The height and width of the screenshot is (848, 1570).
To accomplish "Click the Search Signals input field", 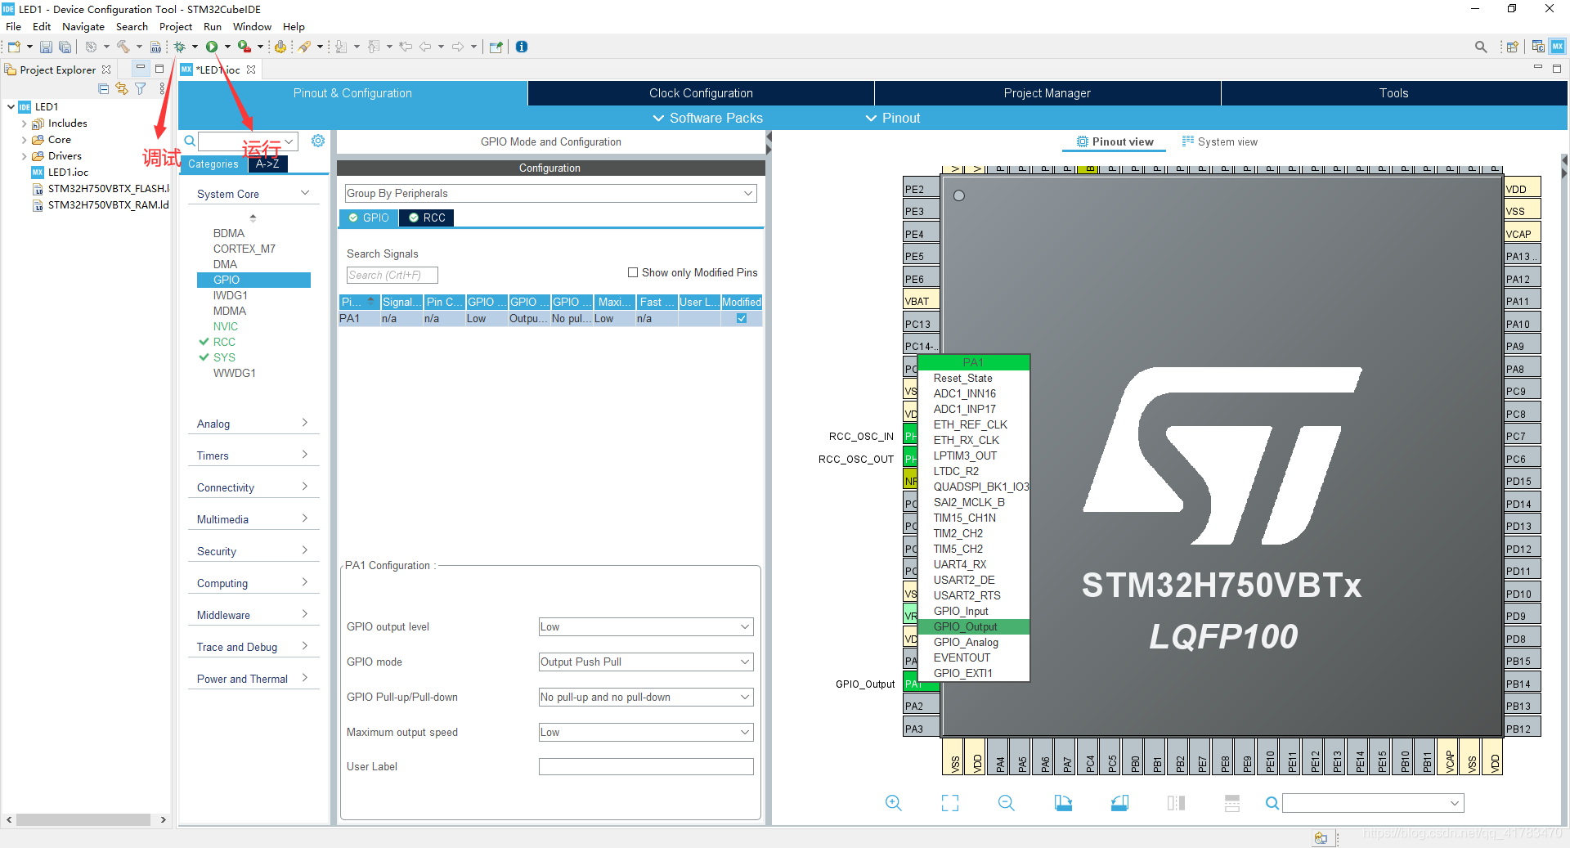I will click(392, 275).
